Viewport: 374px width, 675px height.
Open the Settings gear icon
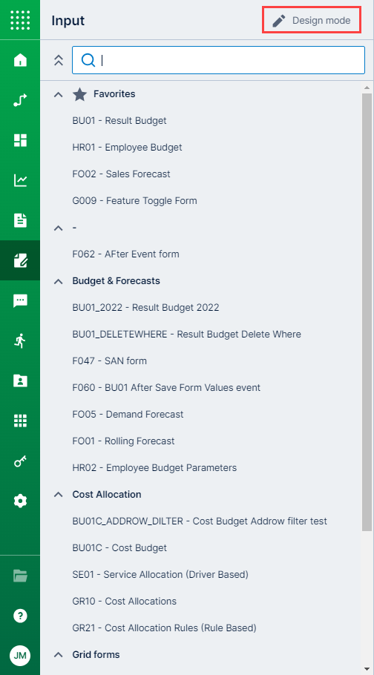pyautogui.click(x=20, y=501)
